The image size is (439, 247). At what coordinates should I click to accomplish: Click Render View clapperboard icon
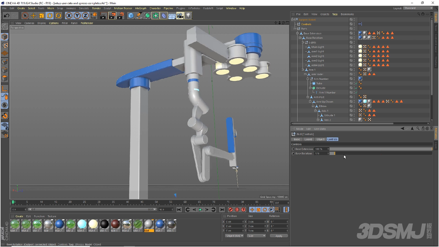103,16
